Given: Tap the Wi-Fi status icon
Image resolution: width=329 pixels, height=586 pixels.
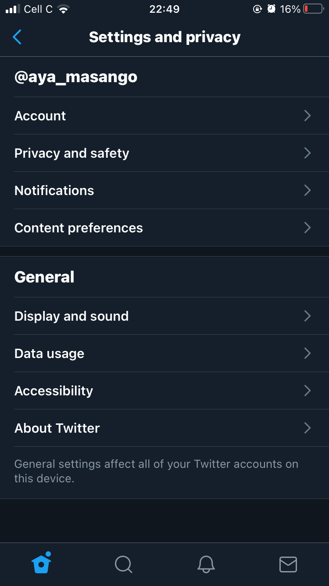Looking at the screenshot, I should [x=64, y=9].
